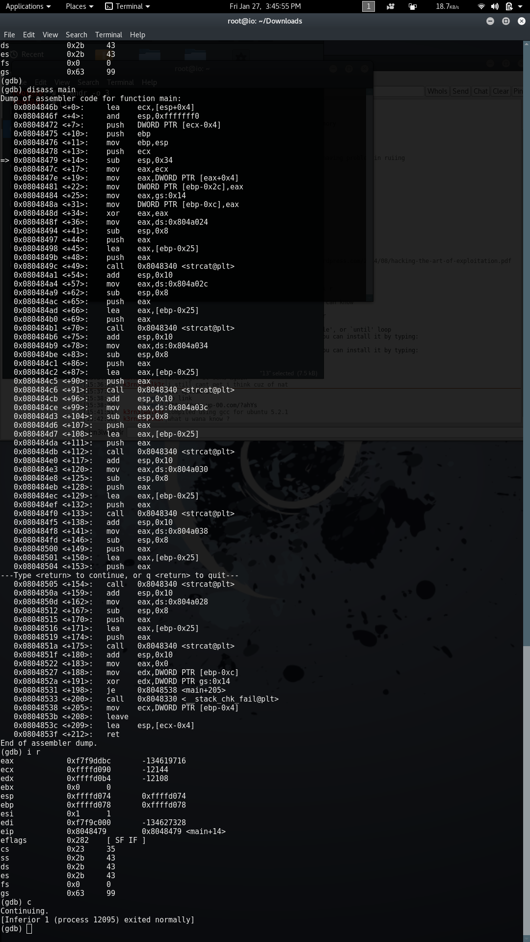Click the 'disass main' command text
530x942 pixels.
51,90
